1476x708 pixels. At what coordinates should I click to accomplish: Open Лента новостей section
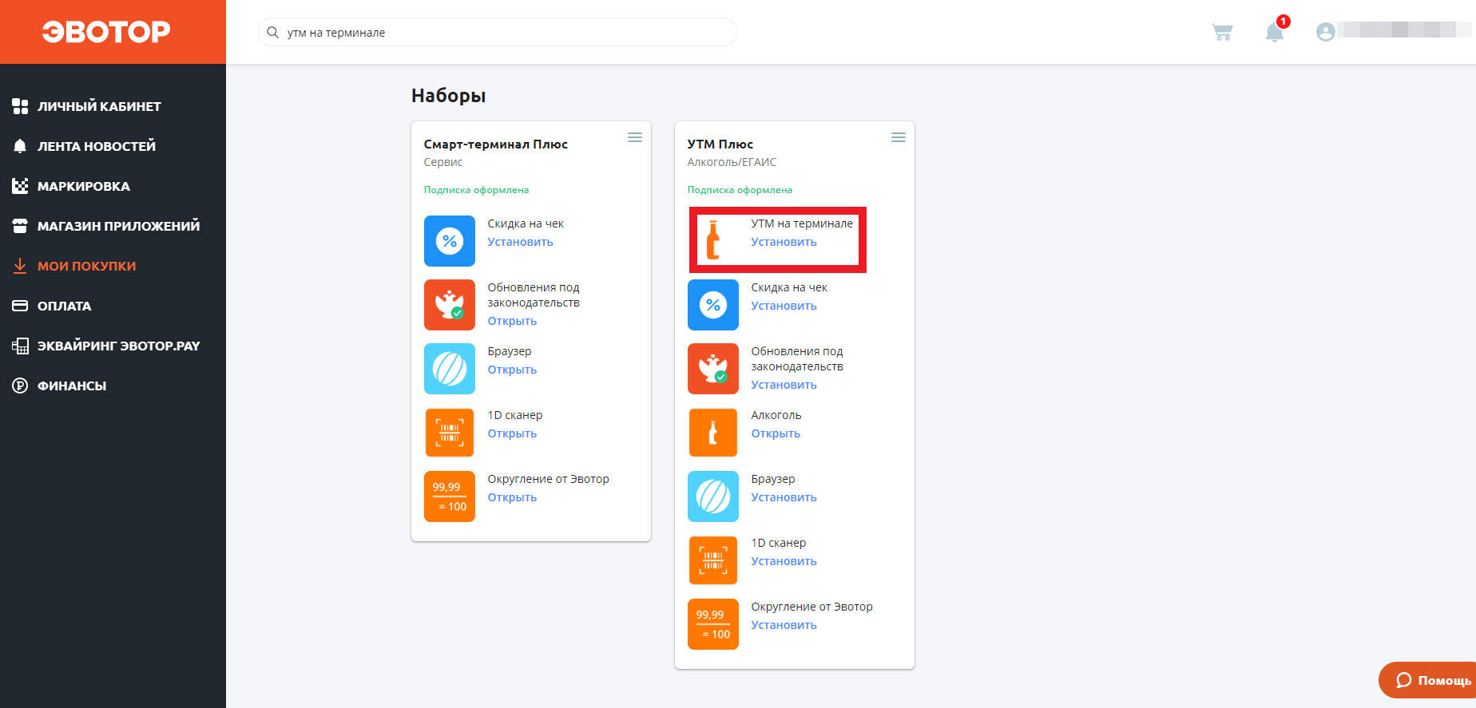pos(97,146)
